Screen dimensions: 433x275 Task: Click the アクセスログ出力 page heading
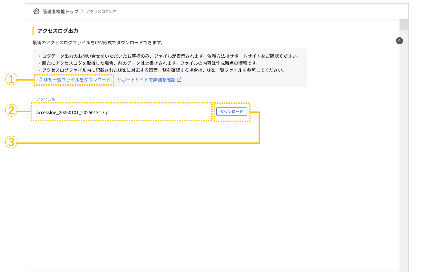click(58, 31)
